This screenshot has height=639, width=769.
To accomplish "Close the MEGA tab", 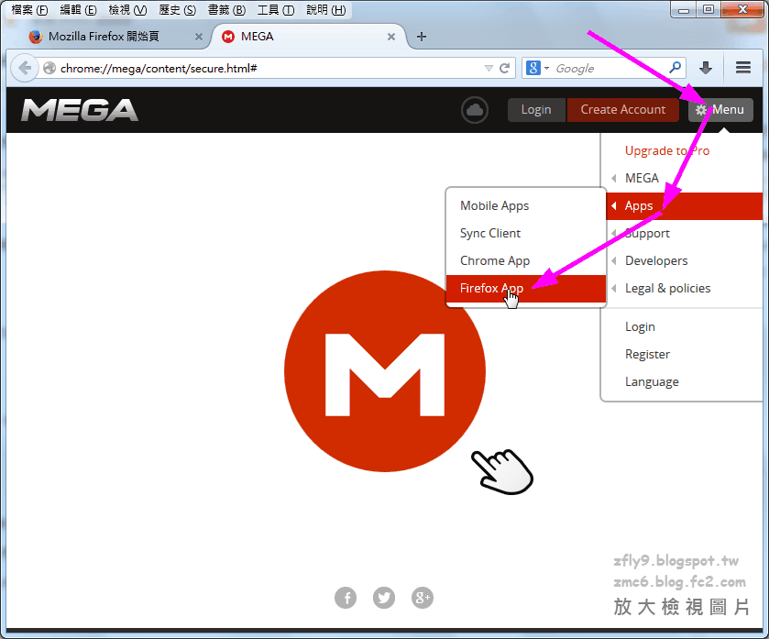I will click(x=390, y=37).
